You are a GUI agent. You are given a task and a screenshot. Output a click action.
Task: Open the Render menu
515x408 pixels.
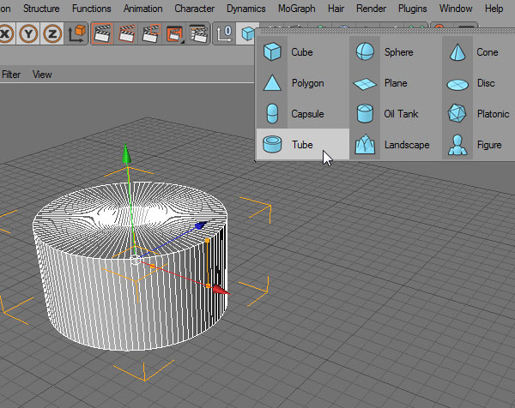click(x=371, y=9)
